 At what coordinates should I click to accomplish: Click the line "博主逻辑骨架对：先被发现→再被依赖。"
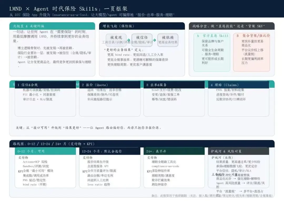46,48
